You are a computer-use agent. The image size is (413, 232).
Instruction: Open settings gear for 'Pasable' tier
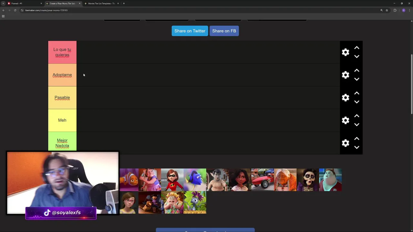tap(346, 98)
